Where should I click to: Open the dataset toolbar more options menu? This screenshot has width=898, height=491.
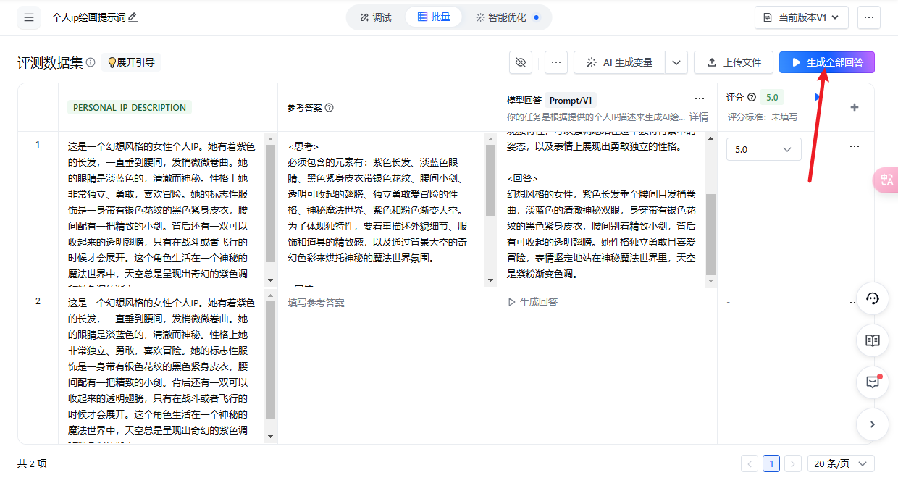[556, 62]
